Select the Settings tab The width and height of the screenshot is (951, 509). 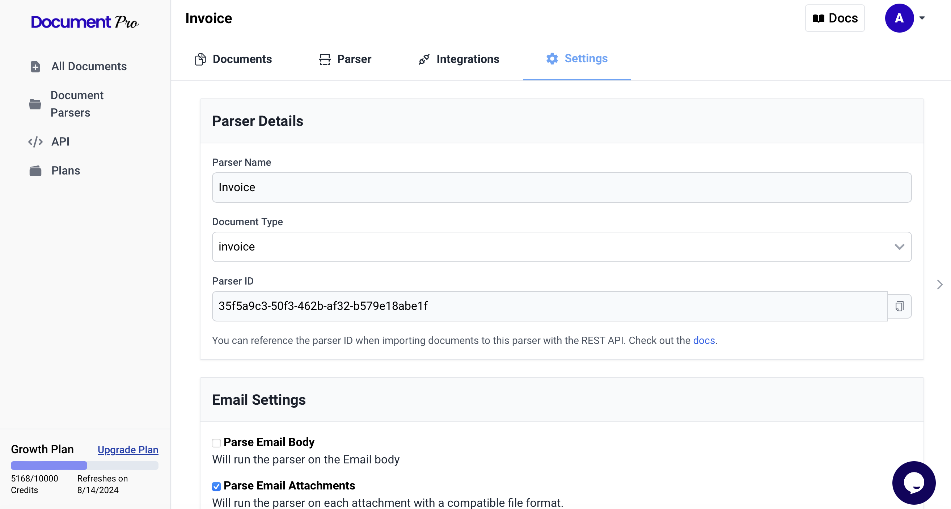(577, 58)
